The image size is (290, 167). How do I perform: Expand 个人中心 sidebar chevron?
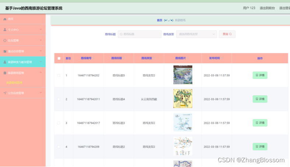click(x=41, y=29)
